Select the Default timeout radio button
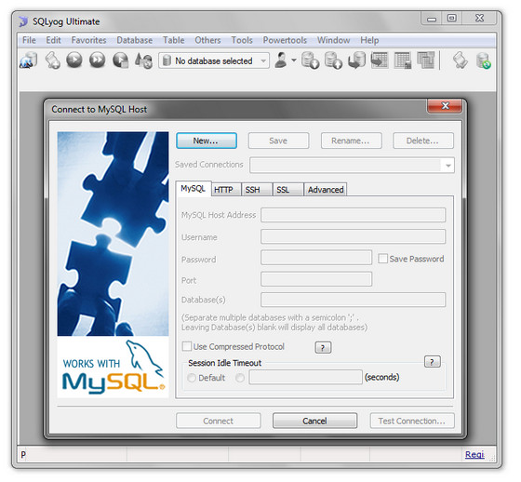Screen dimensions: 521x482 (192, 378)
